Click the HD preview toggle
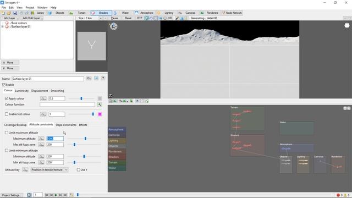This screenshot has width=352, height=198. (170, 18)
